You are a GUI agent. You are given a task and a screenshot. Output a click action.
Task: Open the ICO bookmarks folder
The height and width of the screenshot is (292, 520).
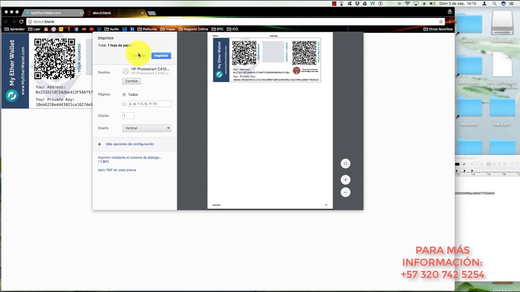[x=233, y=29]
